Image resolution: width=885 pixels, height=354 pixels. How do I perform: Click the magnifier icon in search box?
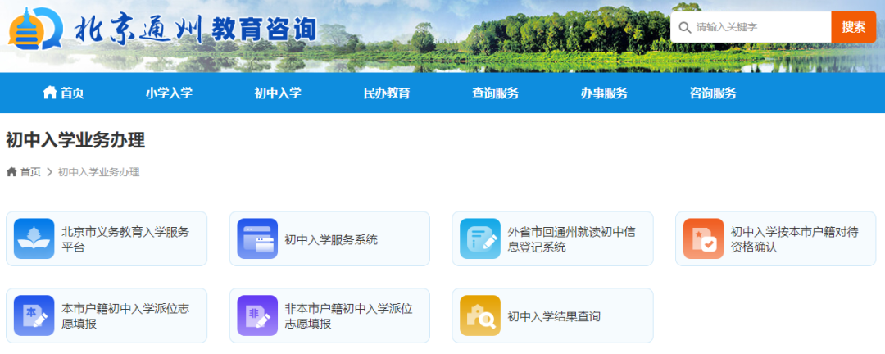tap(684, 27)
